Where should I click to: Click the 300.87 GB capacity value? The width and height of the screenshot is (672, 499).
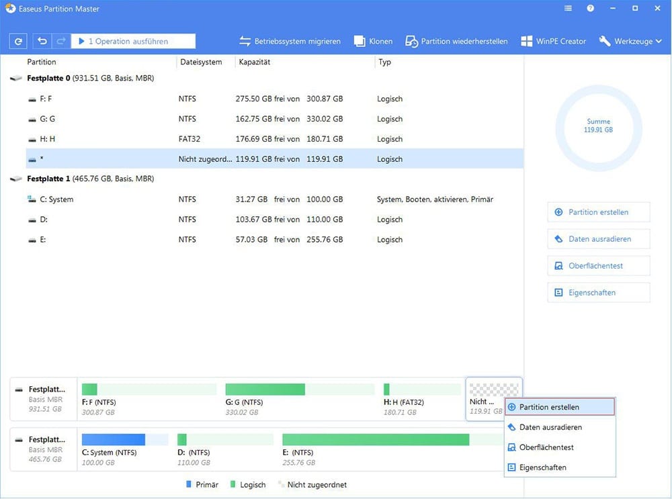(325, 99)
